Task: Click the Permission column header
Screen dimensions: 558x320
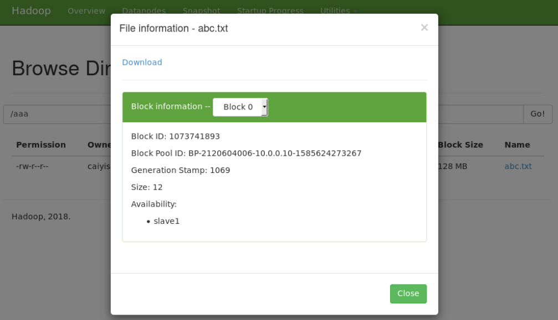Action: [x=41, y=145]
